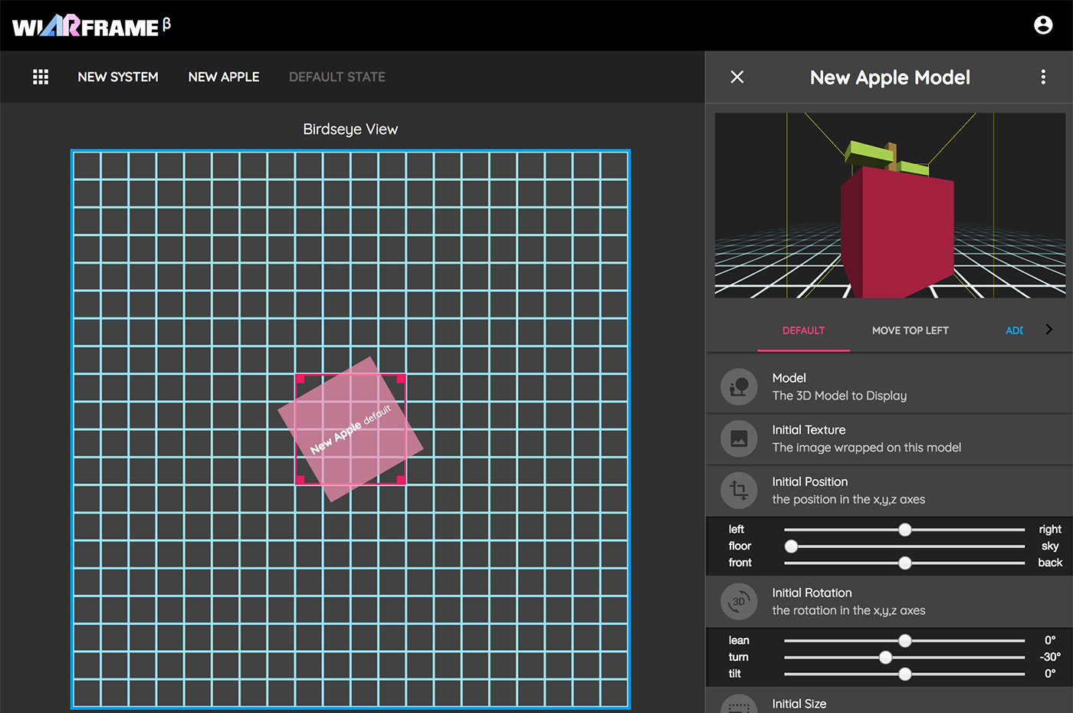Open the apps grid menu icon
This screenshot has width=1073, height=713.
(x=41, y=77)
